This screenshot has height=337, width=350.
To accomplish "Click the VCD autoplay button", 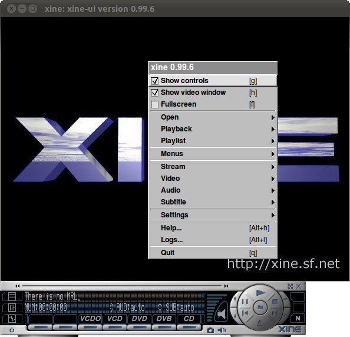I will (x=115, y=319).
